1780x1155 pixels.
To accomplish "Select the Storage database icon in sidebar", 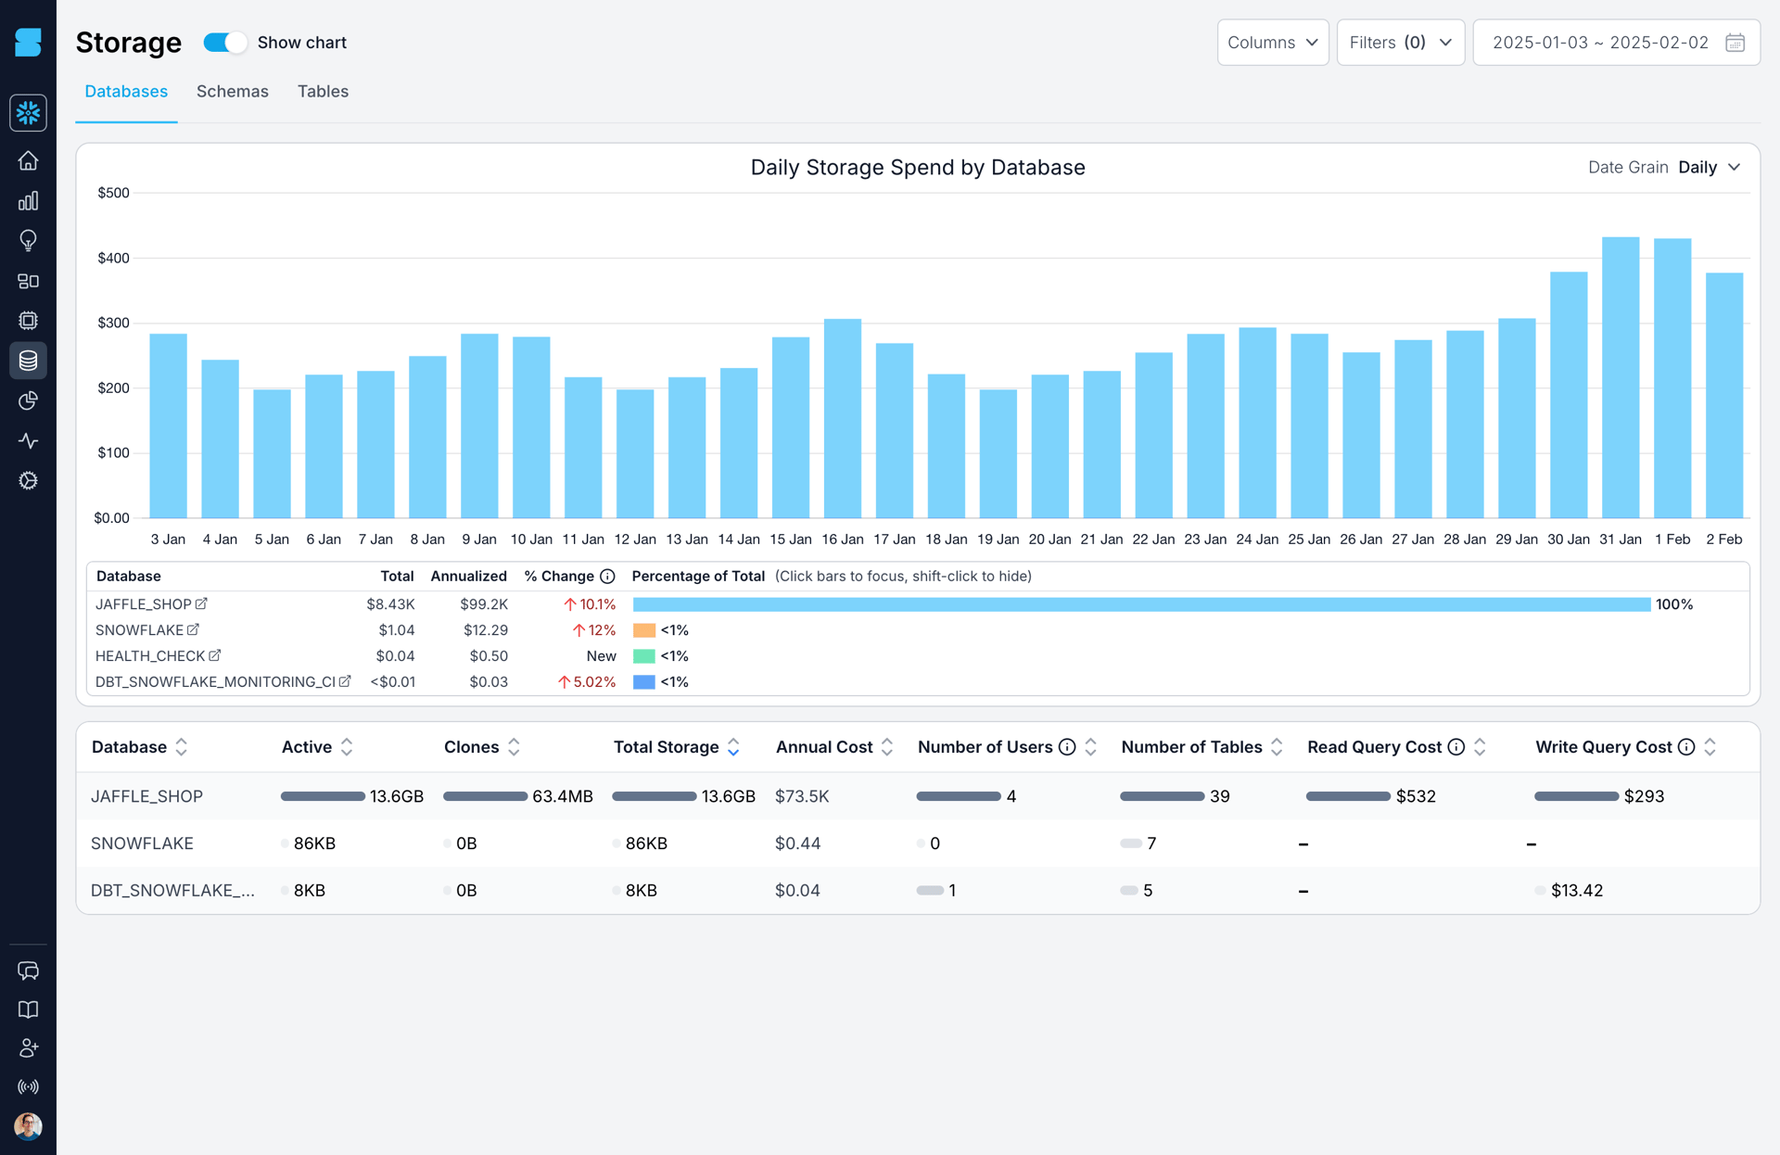I will pos(28,361).
